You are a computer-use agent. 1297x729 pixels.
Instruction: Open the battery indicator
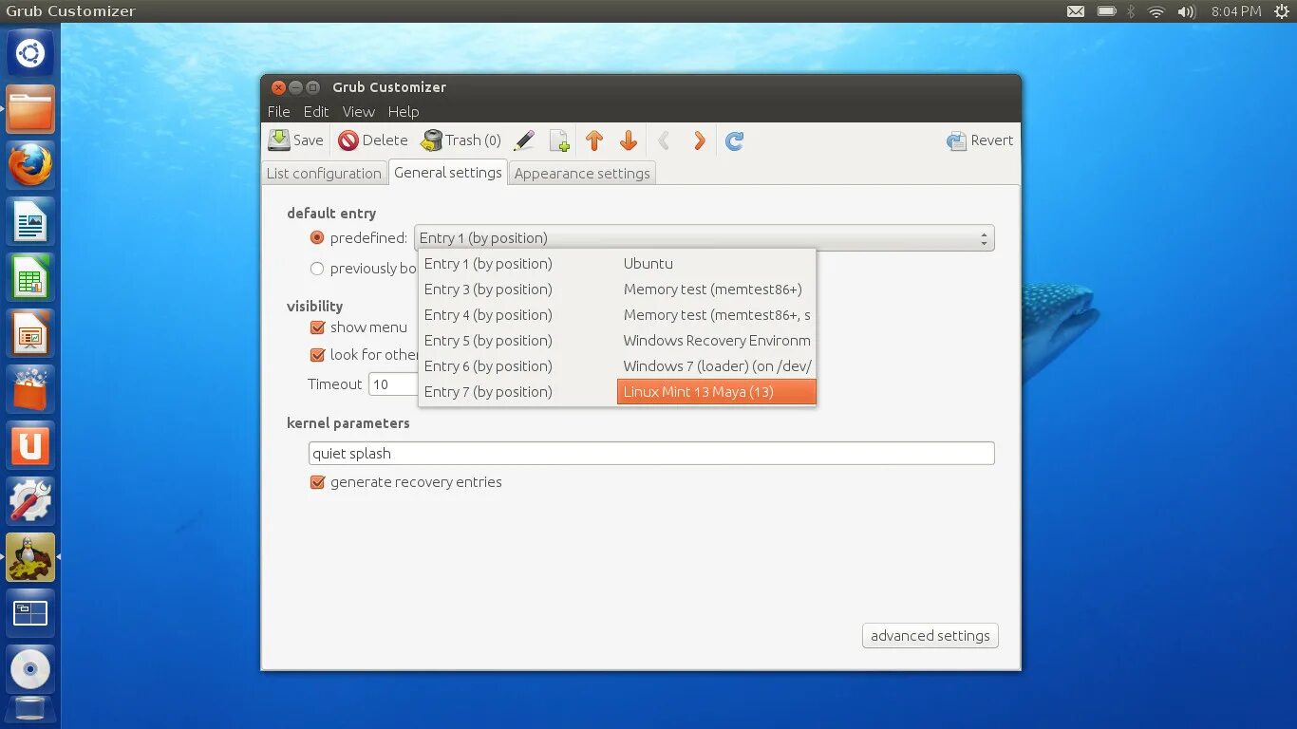point(1106,11)
